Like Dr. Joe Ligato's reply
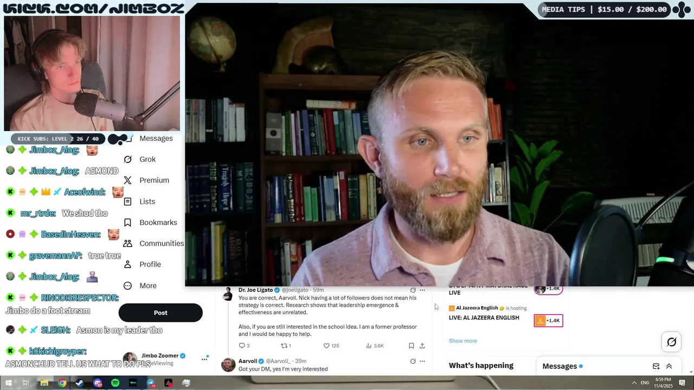The width and height of the screenshot is (694, 390). click(331, 346)
